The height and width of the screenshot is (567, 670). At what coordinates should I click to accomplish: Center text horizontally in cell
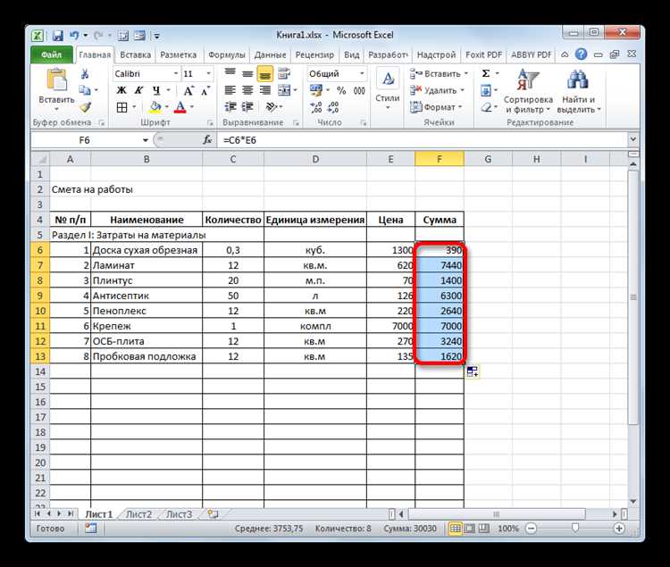[x=247, y=90]
